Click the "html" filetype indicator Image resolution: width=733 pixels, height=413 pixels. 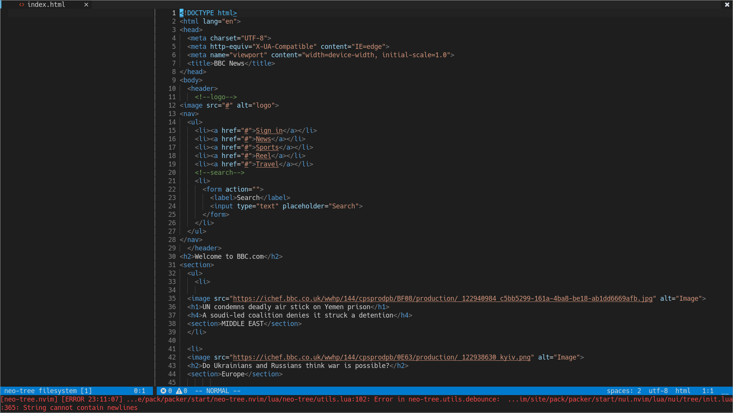click(683, 390)
